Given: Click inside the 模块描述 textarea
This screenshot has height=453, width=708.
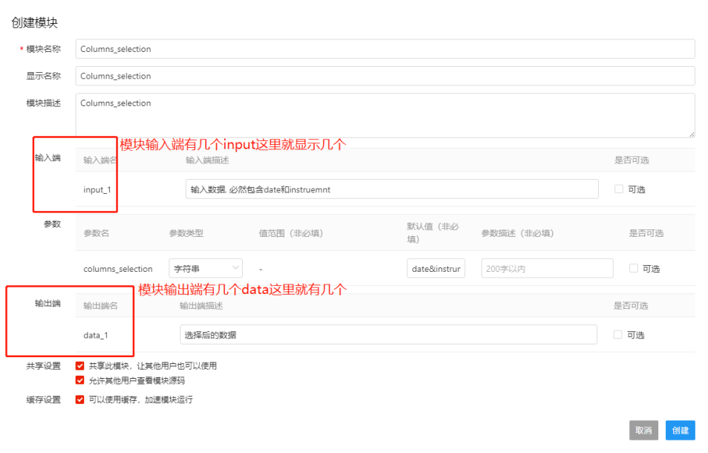Looking at the screenshot, I should click(x=385, y=115).
